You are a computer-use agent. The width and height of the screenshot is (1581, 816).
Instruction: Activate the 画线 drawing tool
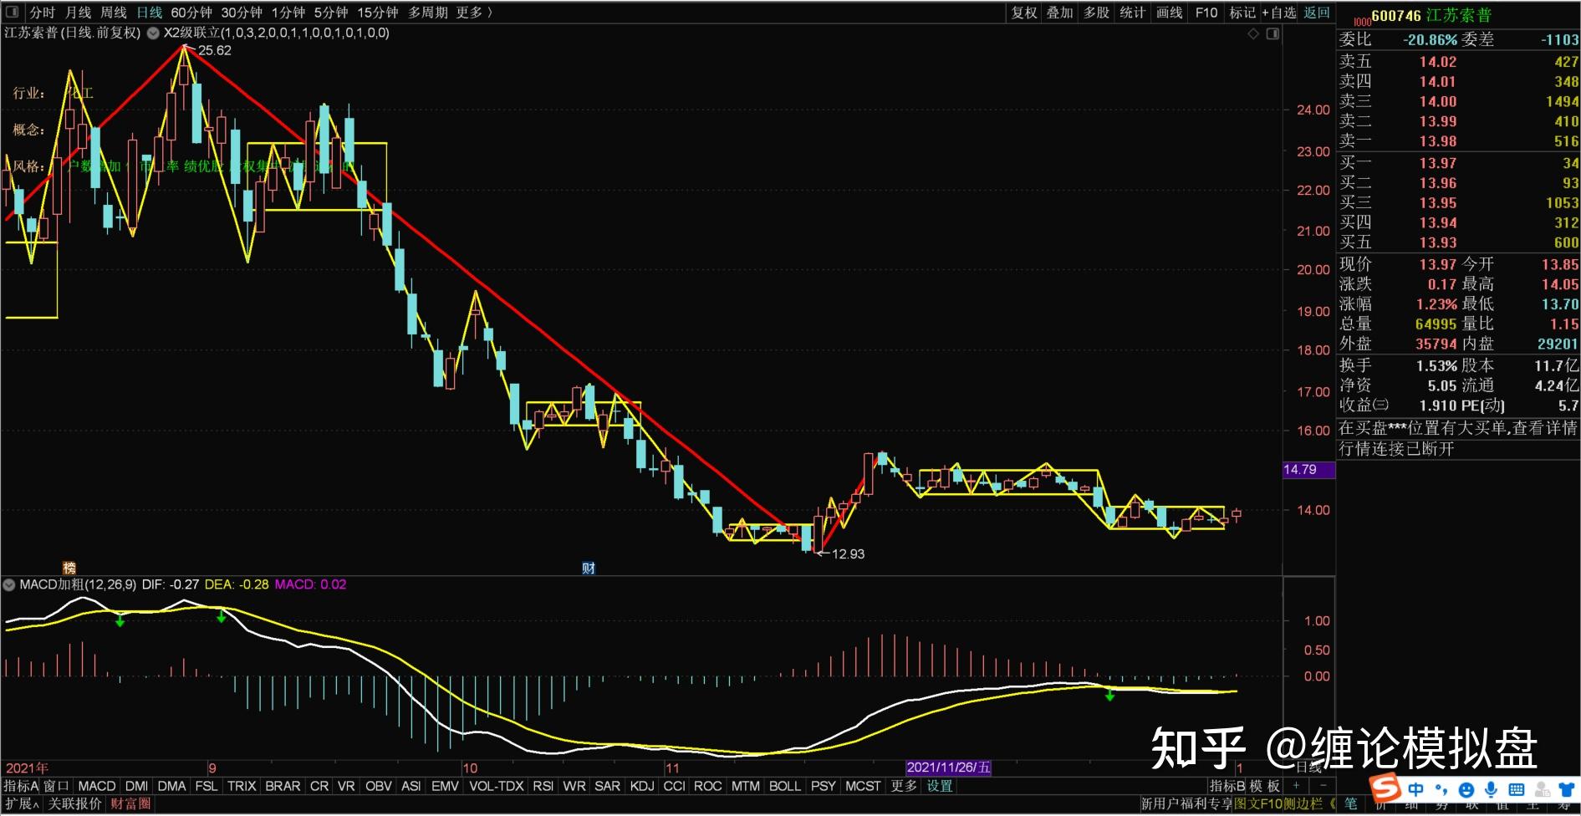1170,13
